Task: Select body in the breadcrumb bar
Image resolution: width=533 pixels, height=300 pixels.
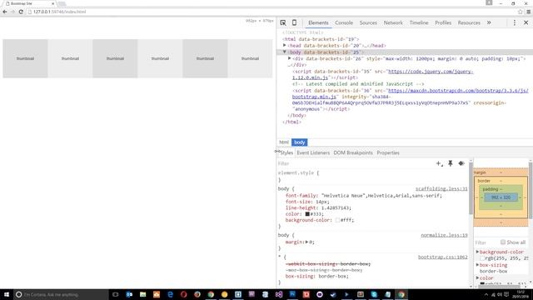Action: tap(300, 142)
